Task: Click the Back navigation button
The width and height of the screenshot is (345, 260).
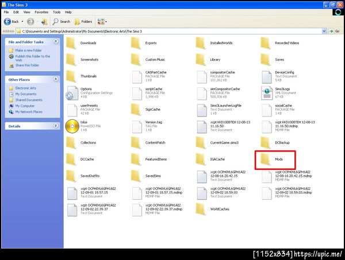Action: (x=11, y=21)
